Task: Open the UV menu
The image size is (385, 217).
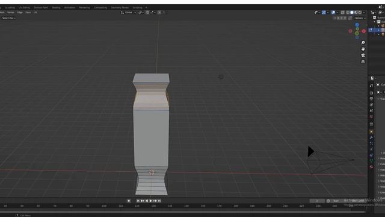Action: (x=35, y=12)
